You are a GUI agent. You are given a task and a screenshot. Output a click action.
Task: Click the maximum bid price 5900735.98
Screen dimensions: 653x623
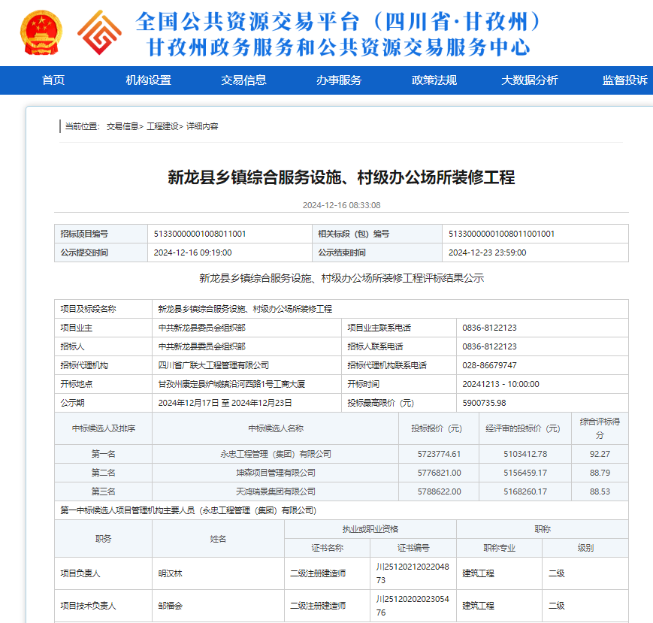point(484,403)
